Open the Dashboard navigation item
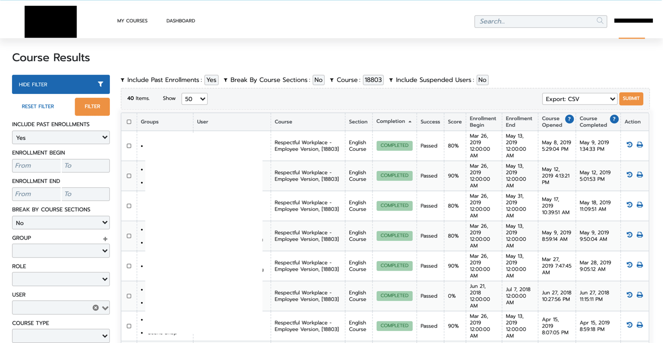The height and width of the screenshot is (343, 663). click(x=181, y=21)
